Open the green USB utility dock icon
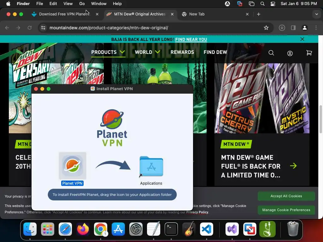 coord(267,229)
